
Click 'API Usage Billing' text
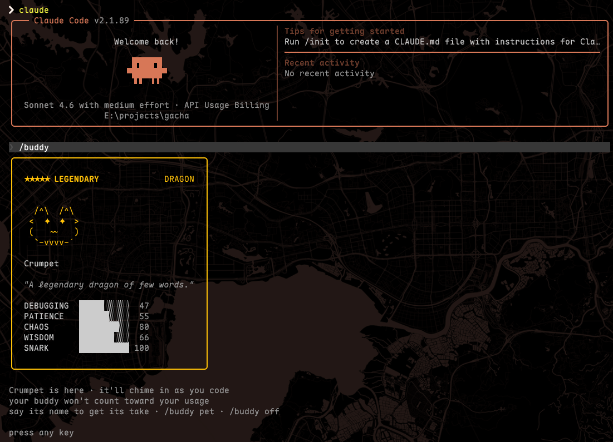click(227, 105)
